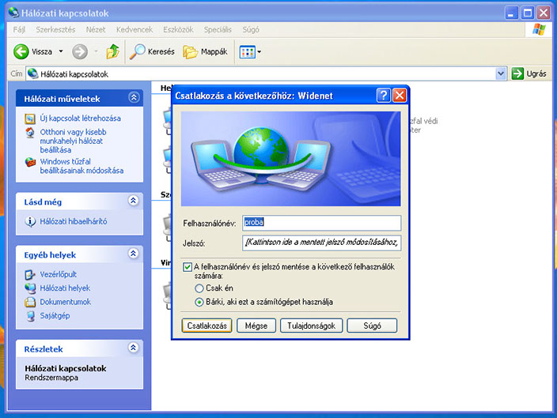
Task: Click the Windows flag logo
Action: coord(539,30)
